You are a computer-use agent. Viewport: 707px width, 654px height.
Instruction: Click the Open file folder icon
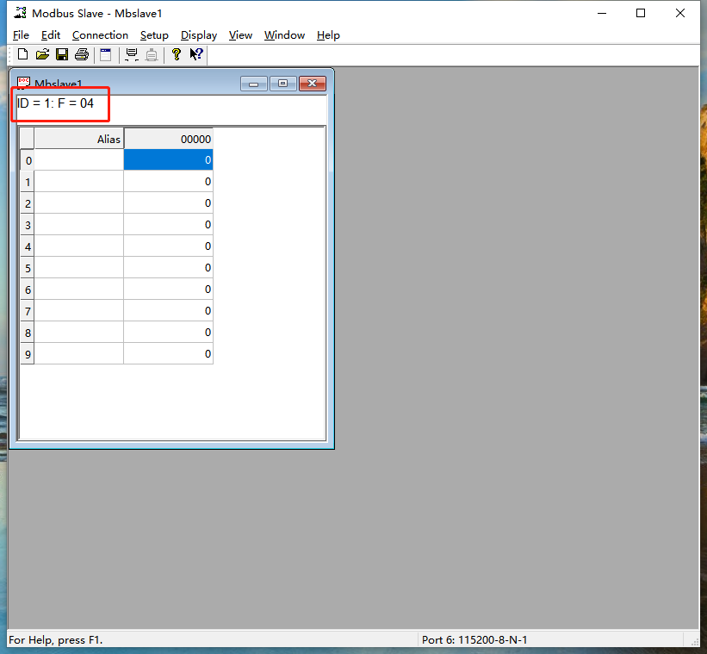click(x=42, y=55)
